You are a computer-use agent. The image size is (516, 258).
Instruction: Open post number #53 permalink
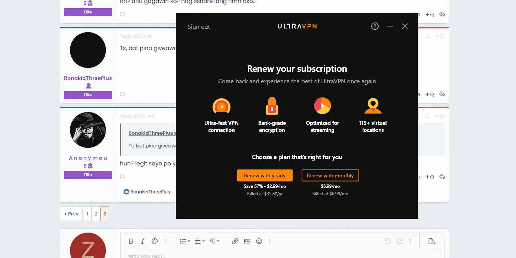(440, 36)
